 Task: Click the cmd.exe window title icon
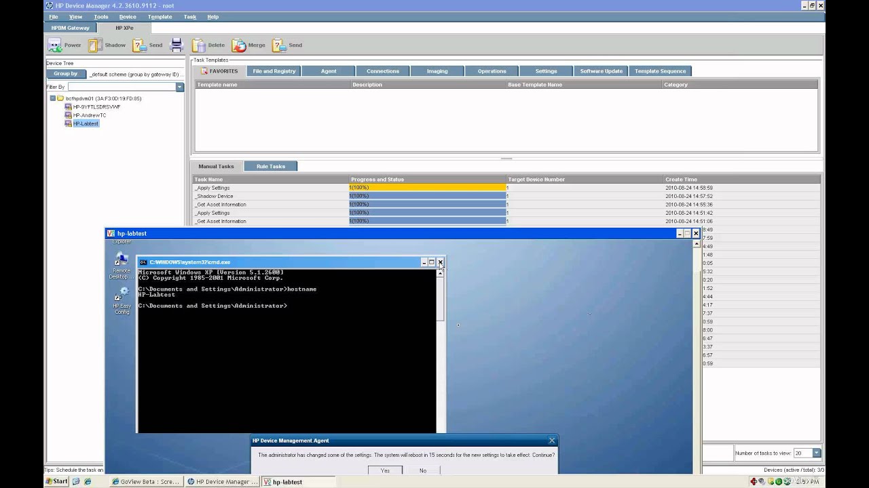pos(143,262)
